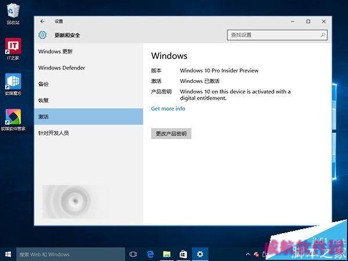
Task: Open the 备份 section
Action: point(89,84)
